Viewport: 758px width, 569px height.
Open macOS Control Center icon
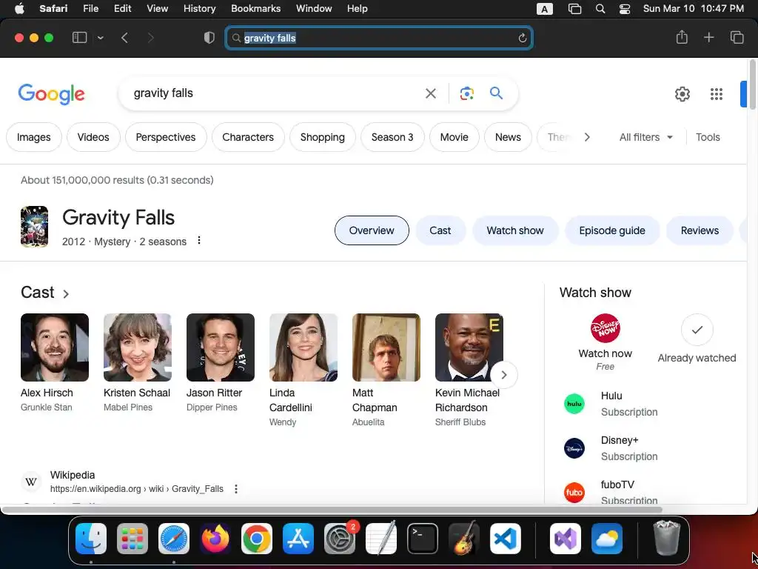(625, 9)
